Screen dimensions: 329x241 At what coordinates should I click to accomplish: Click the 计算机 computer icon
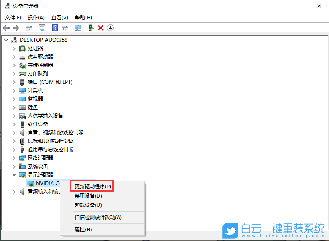22,91
